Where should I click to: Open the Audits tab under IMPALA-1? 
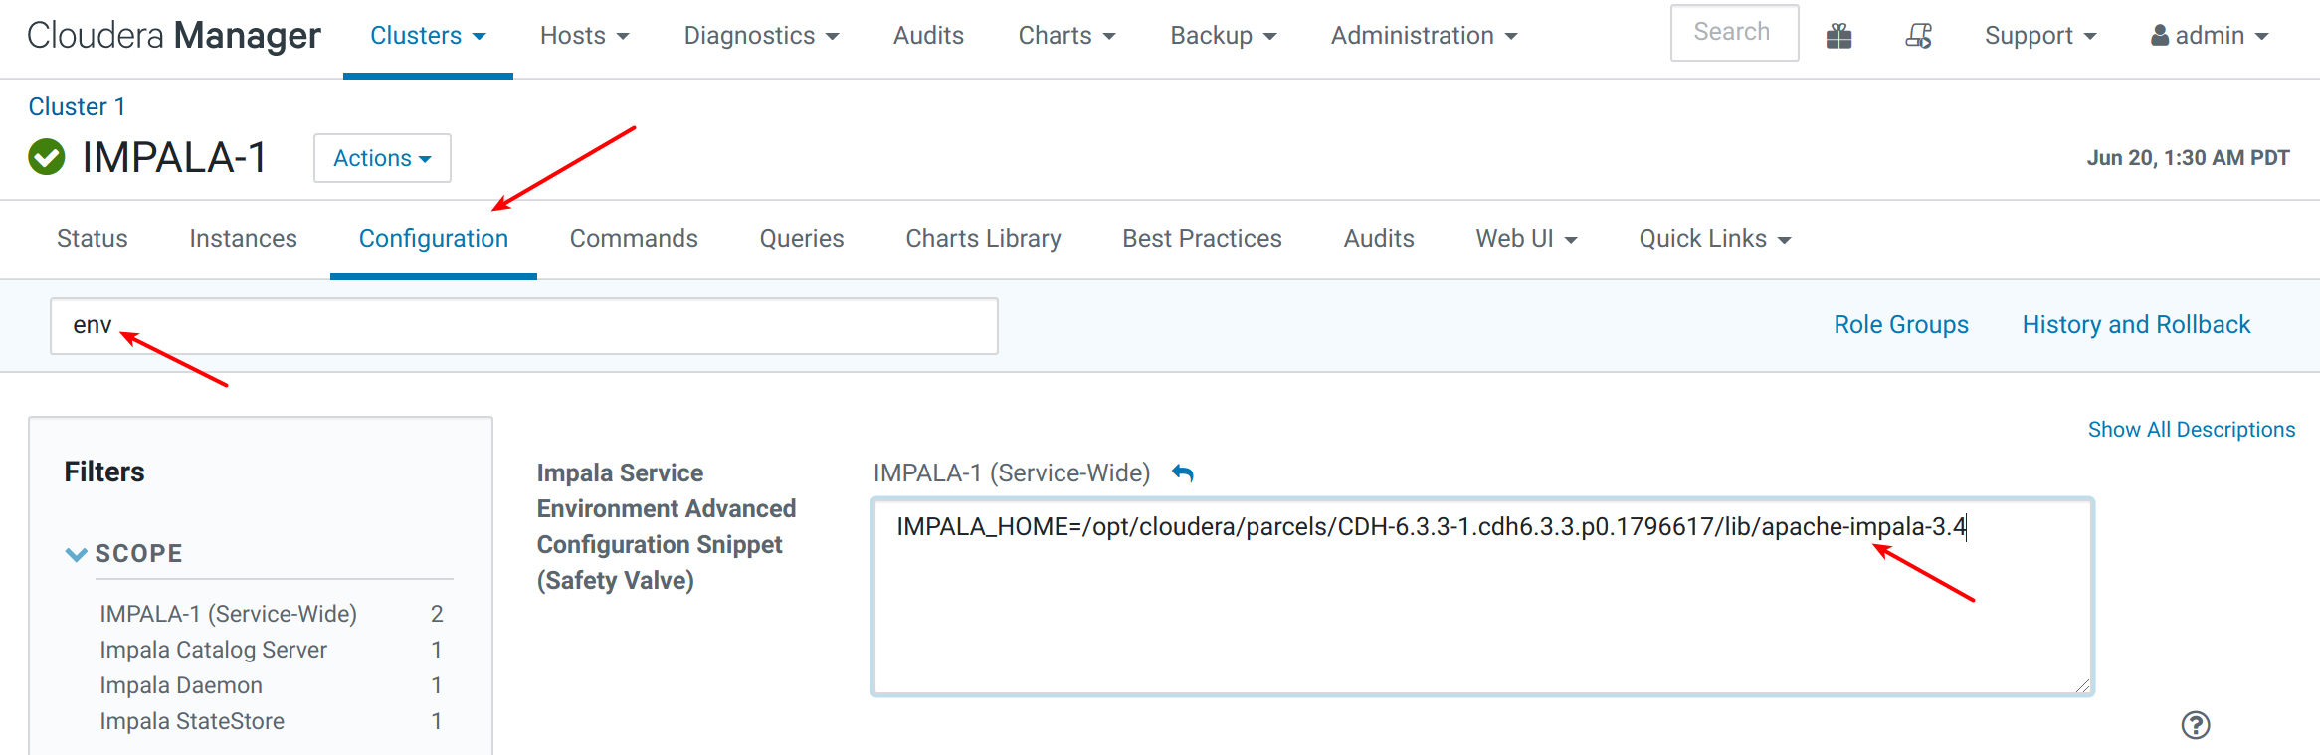point(1379,239)
